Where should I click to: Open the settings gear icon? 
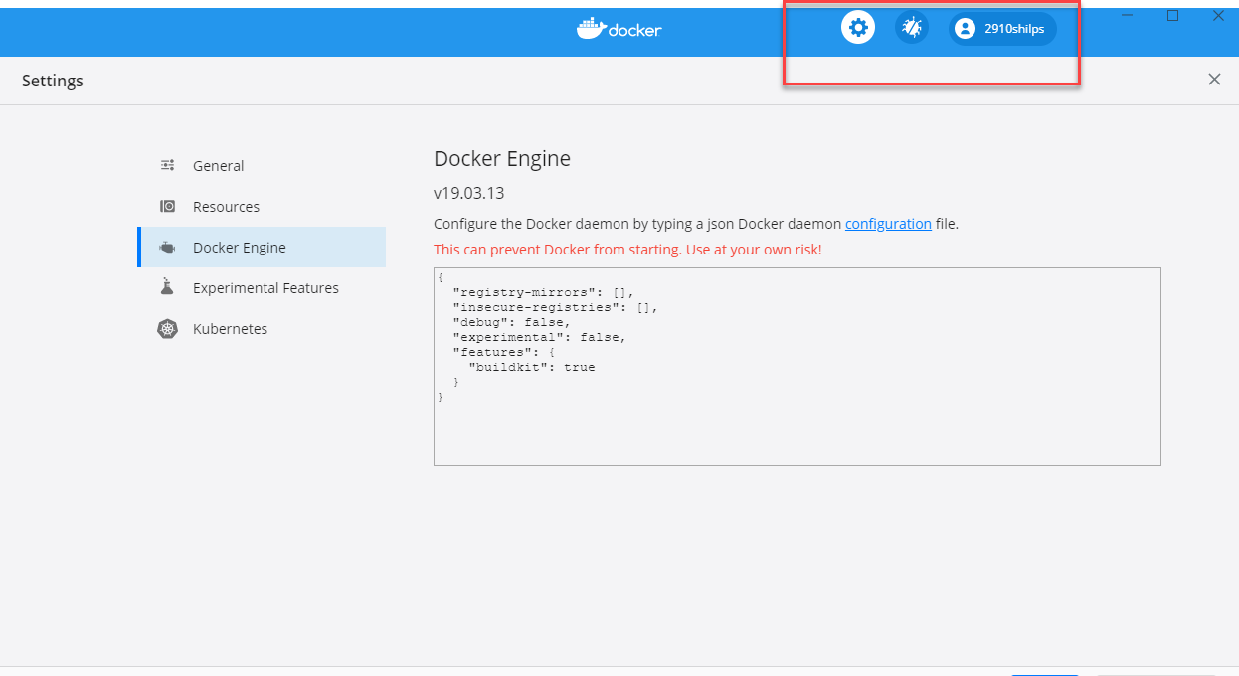tap(858, 28)
